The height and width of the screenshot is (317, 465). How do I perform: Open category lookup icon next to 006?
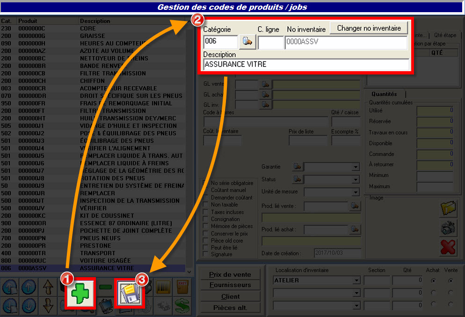click(247, 41)
